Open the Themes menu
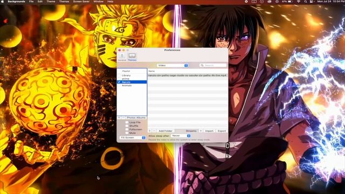Screen dimensions: 345x194 (64, 2)
